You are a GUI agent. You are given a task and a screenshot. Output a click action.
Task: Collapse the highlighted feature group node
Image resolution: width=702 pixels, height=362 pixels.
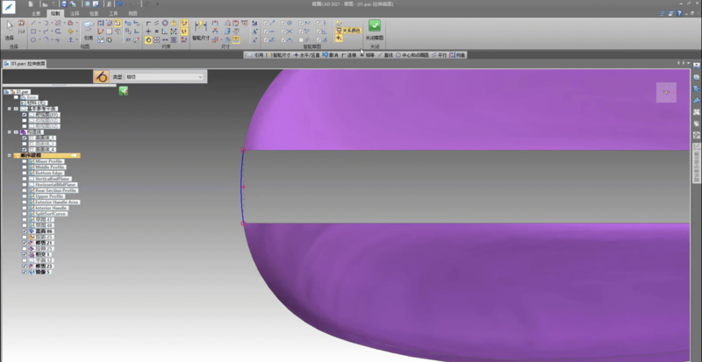point(9,155)
